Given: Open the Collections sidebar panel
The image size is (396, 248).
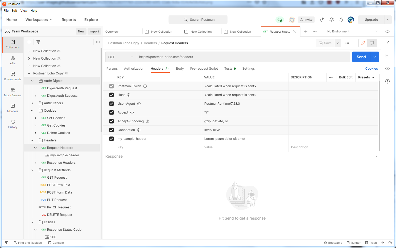Looking at the screenshot, I should pos(13,44).
